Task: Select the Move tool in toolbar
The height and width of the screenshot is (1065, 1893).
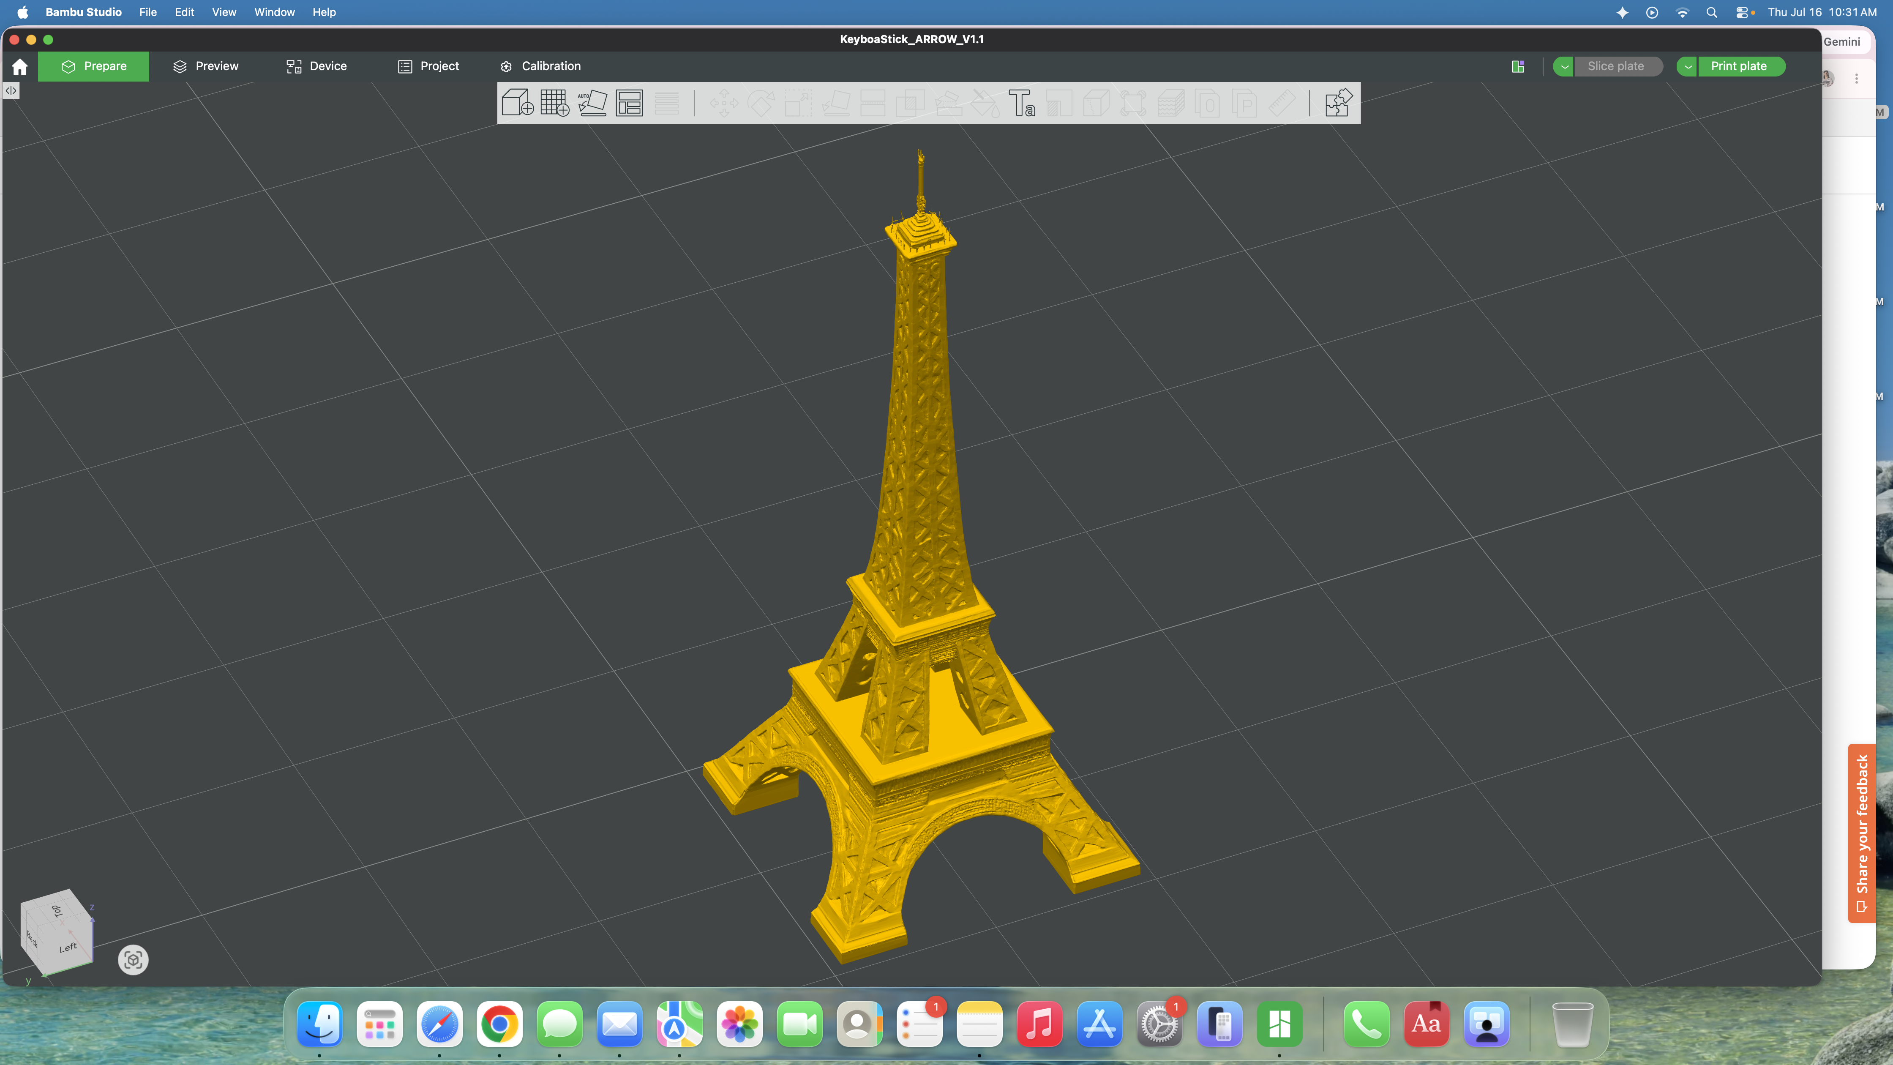Action: [724, 103]
